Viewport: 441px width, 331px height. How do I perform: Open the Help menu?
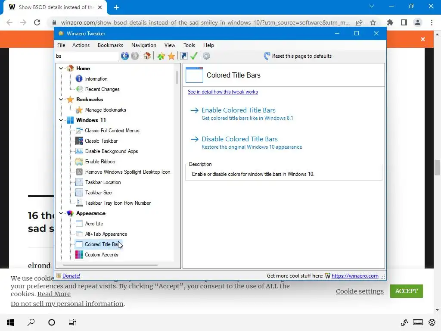209,45
